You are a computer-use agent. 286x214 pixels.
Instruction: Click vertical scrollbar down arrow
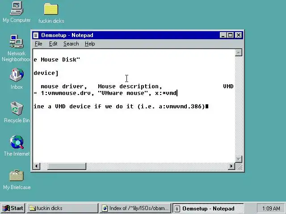[238, 159]
